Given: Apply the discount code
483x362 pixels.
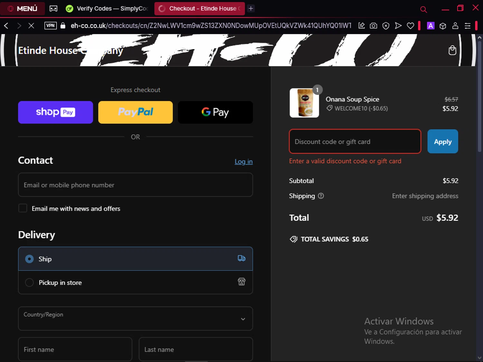Looking at the screenshot, I should pos(443,142).
